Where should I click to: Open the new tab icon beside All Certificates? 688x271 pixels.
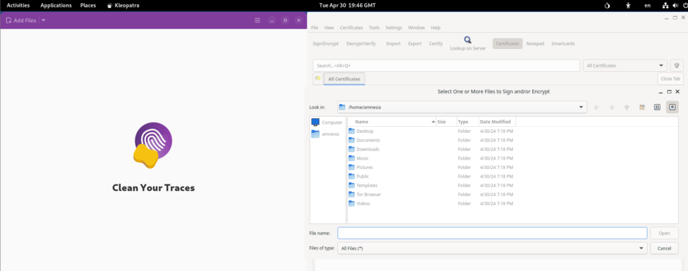pyautogui.click(x=318, y=79)
